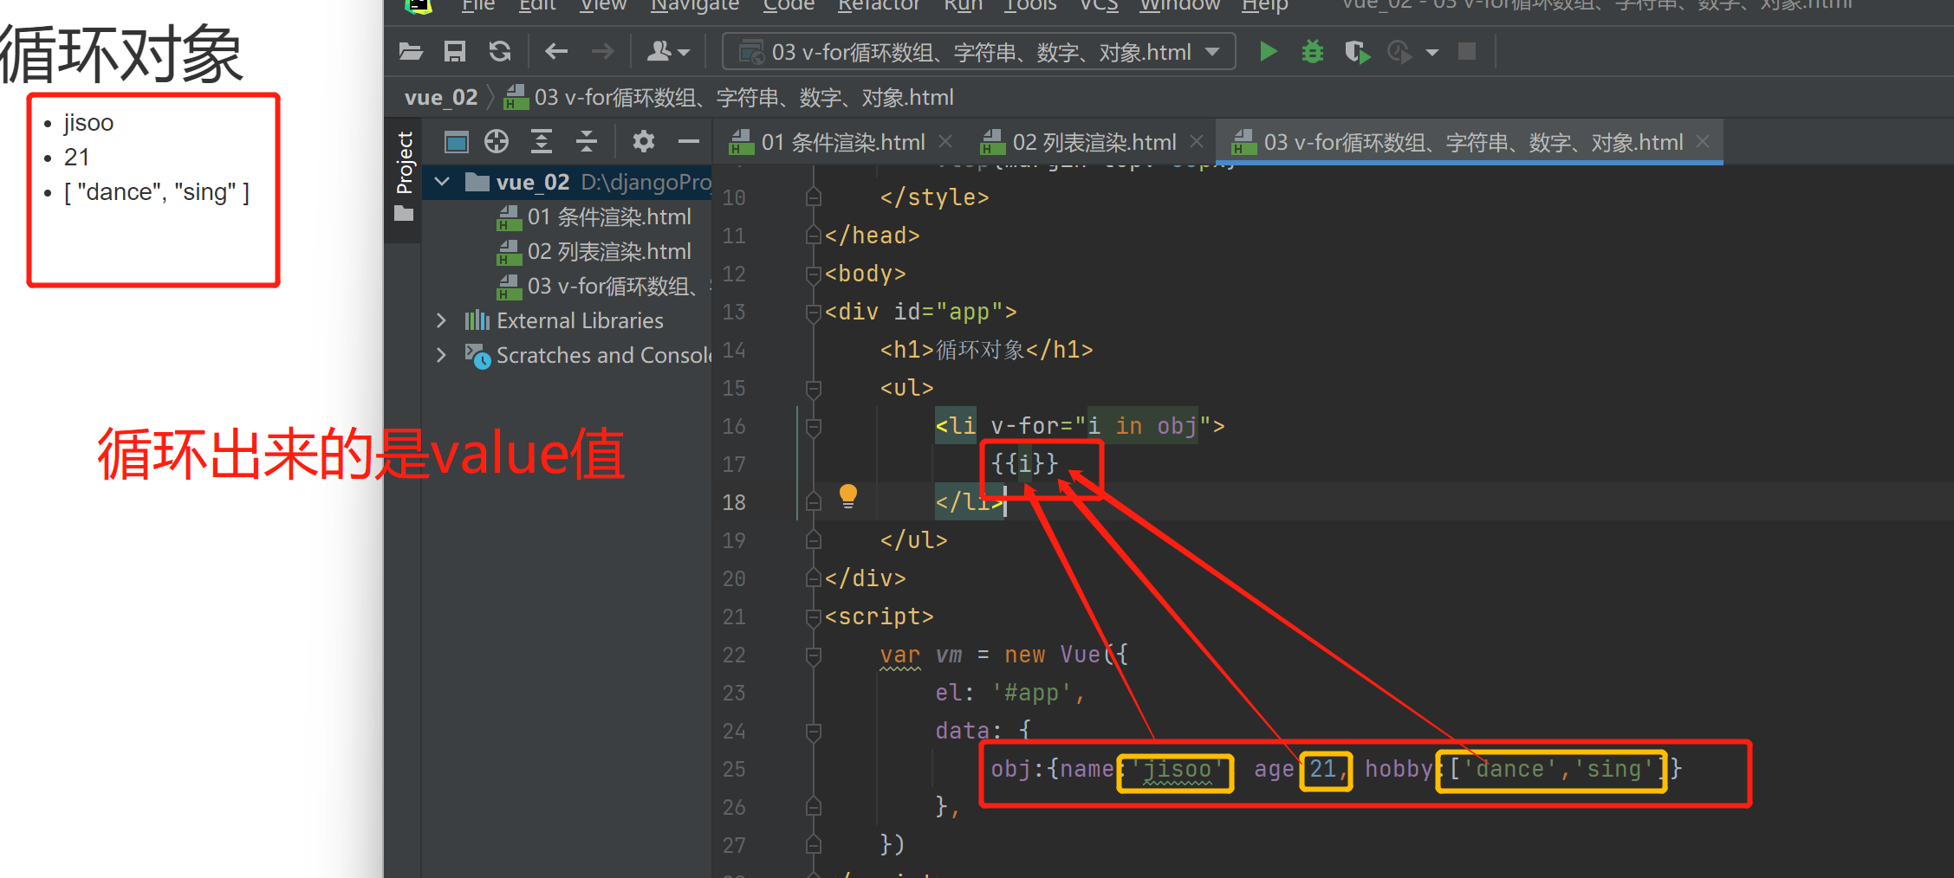Viewport: 1954px width, 878px height.
Task: Click the lightbulb intention icon
Action: tap(848, 496)
